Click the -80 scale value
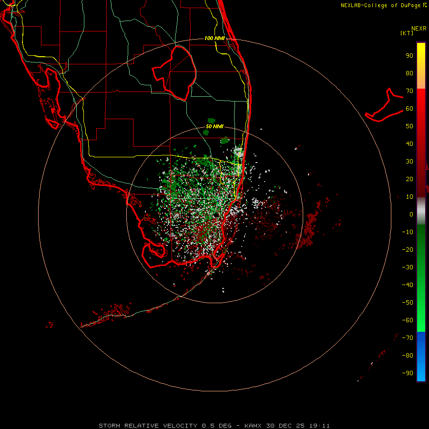 click(408, 356)
